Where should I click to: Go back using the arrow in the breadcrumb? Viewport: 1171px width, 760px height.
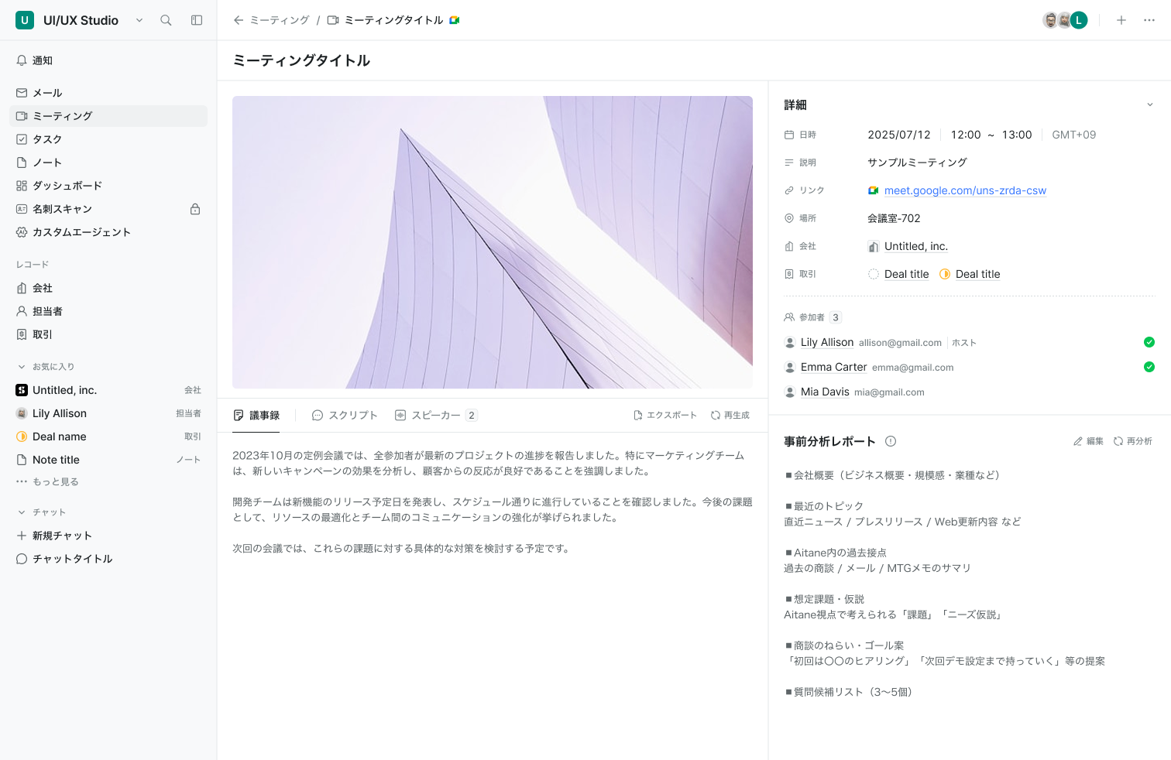click(x=239, y=20)
